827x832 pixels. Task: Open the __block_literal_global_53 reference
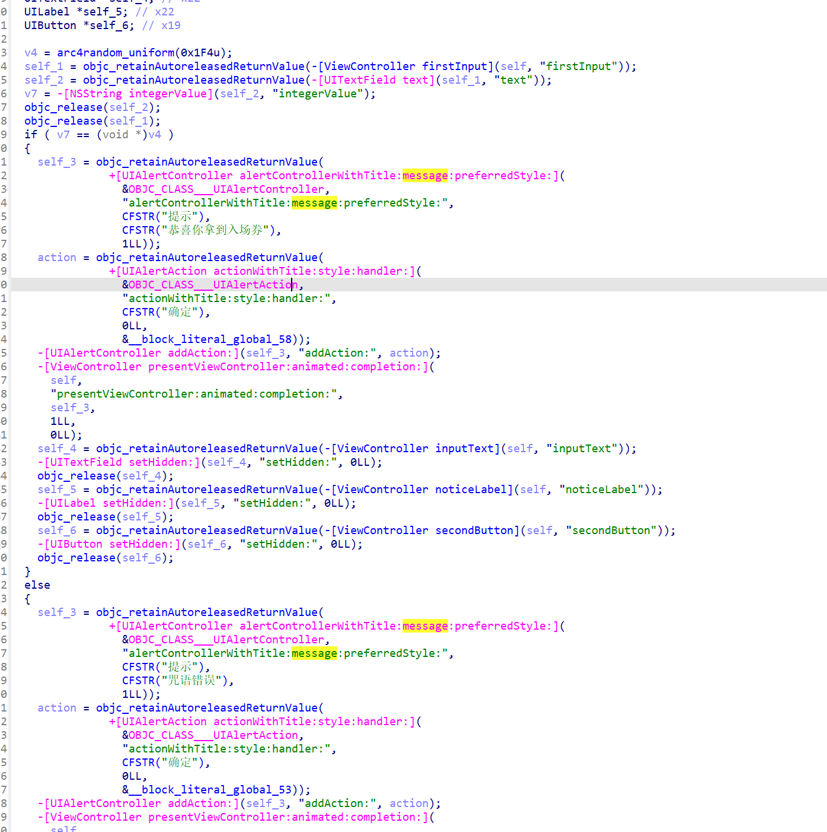(216, 790)
